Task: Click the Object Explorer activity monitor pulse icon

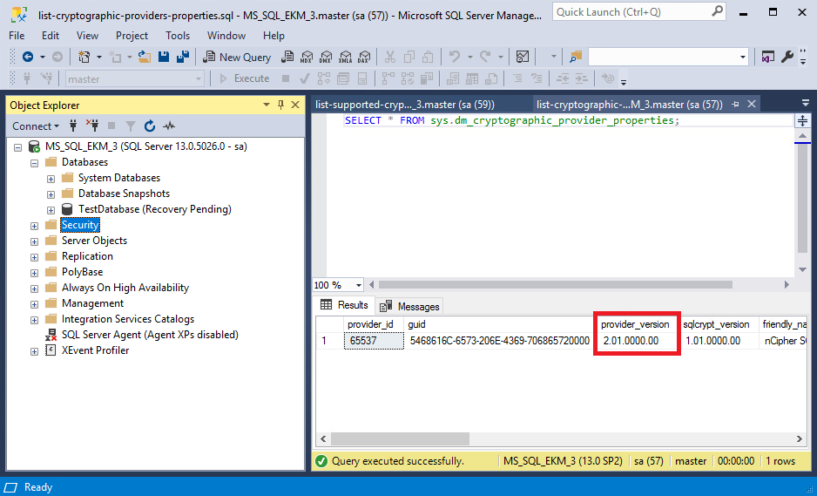Action: (x=169, y=126)
